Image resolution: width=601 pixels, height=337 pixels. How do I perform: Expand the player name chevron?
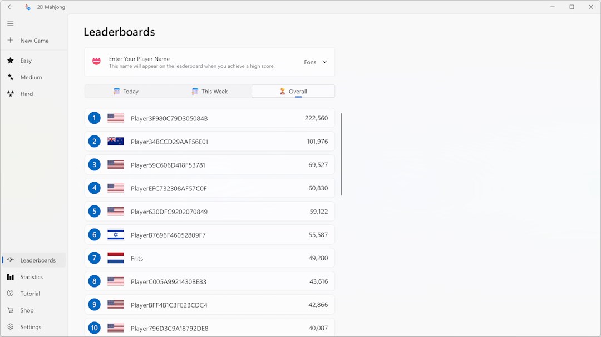click(324, 62)
